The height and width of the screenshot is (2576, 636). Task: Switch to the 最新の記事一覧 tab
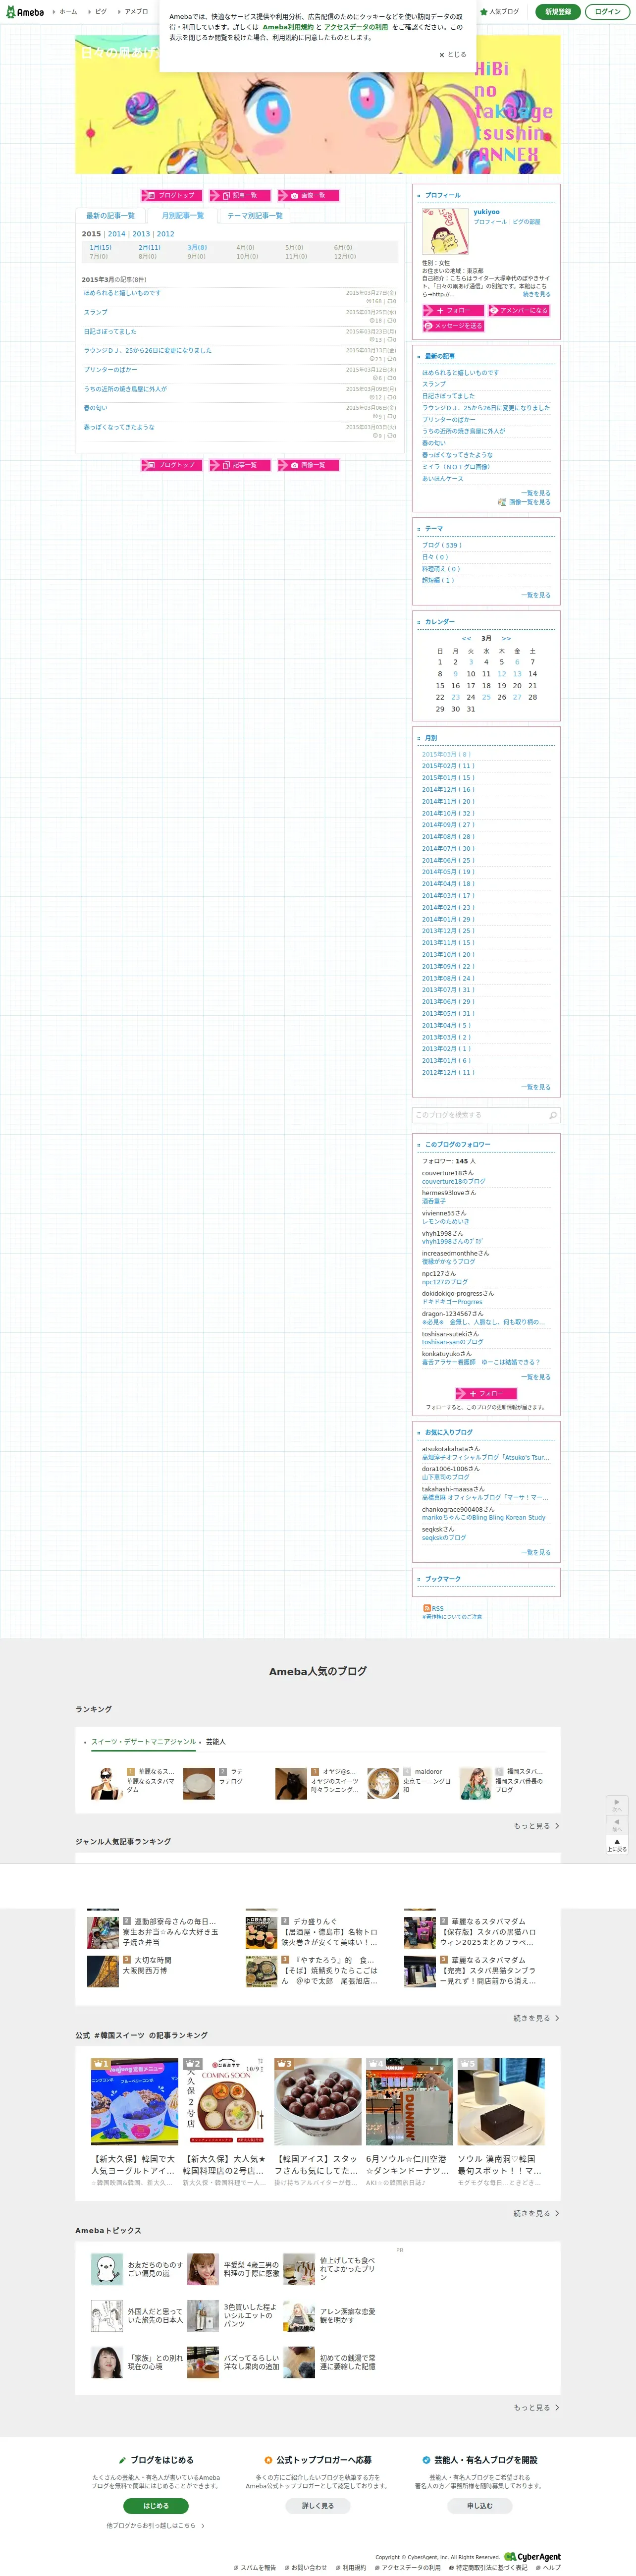tap(110, 216)
